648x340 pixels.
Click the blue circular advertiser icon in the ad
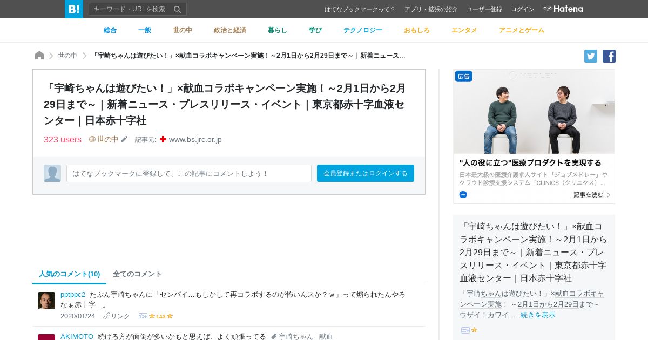[463, 194]
